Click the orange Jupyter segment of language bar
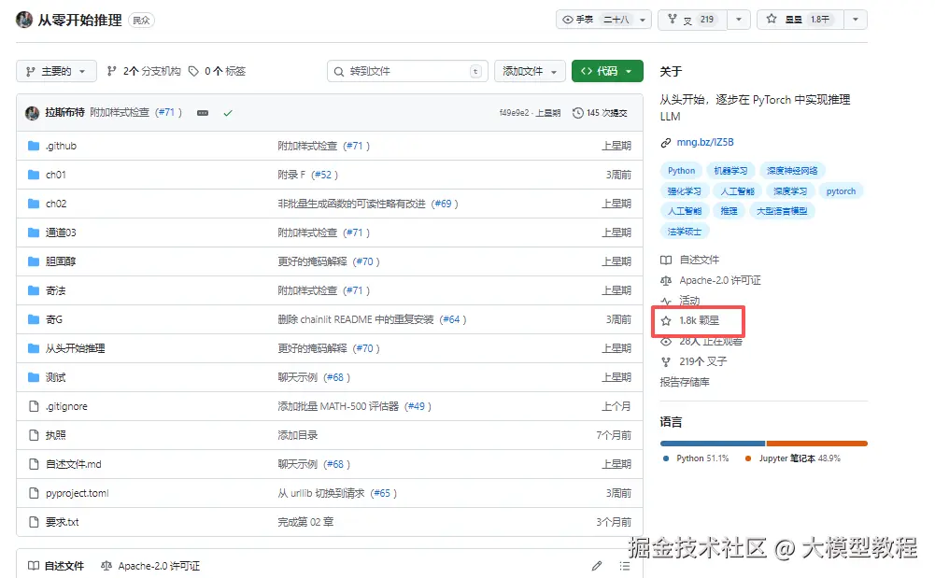 [817, 444]
